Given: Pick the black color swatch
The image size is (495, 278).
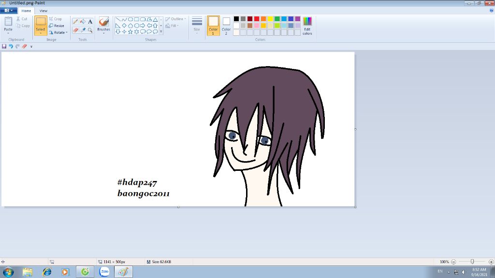Looking at the screenshot, I should 236,19.
